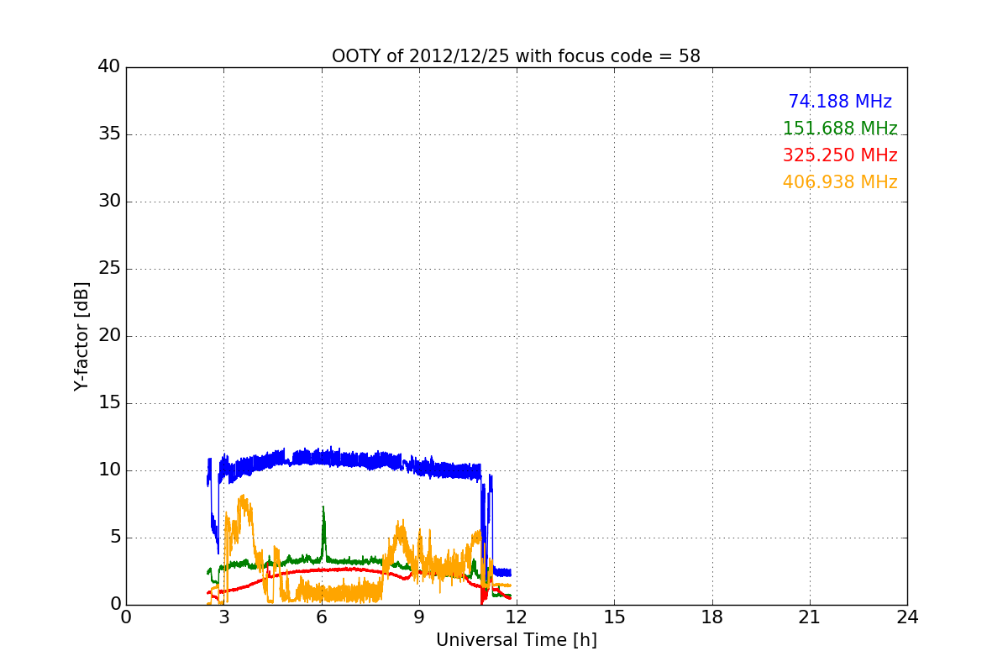Select the 406.938 MHz legend label
Viewport: 1008px width, 672px height.
pos(840,182)
